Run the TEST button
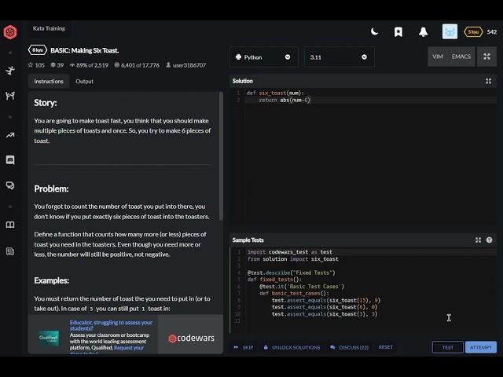This screenshot has width=503, height=377. pos(448,347)
